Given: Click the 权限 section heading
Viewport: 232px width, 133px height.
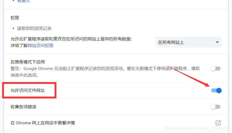Looking at the screenshot, I should tap(15, 18).
